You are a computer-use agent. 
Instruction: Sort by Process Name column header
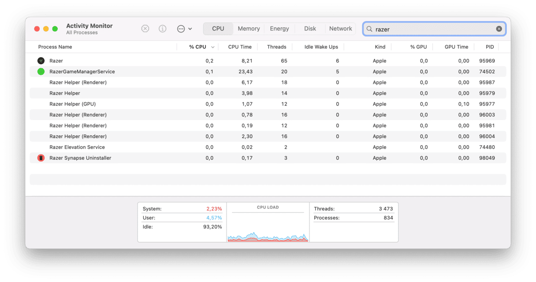tap(55, 47)
